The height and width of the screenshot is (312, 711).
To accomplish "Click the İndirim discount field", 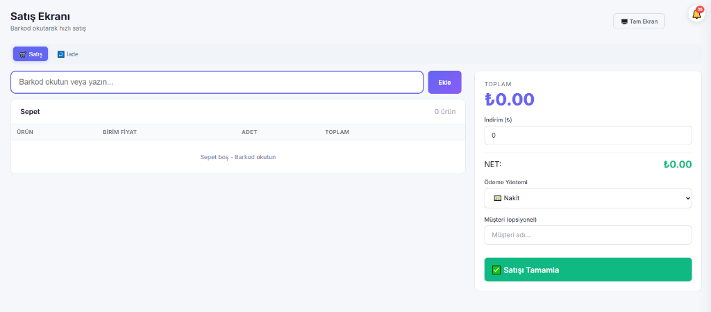I will pyautogui.click(x=587, y=135).
